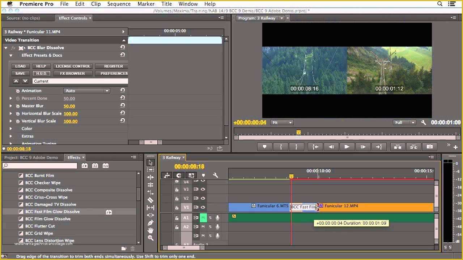463x260 pixels.
Task: Step forward one frame in Program monitor
Action: pyautogui.click(x=363, y=147)
